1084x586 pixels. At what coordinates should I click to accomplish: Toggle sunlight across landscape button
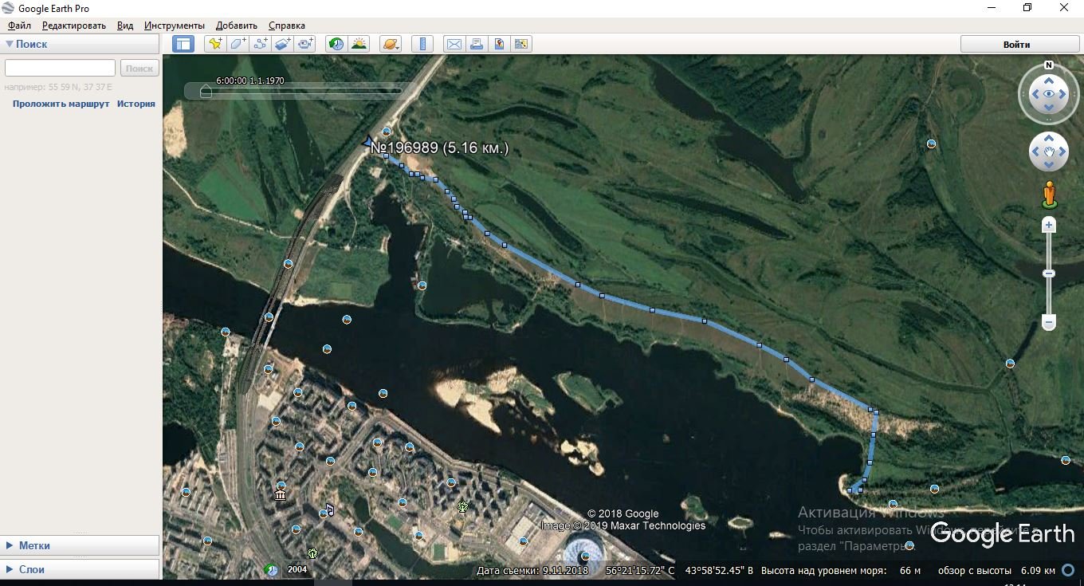[359, 45]
